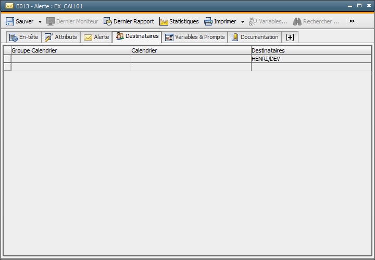This screenshot has height=260, width=375.
Task: Click Groupe Calendrier cell of HENRI/DEV row
Action: point(71,59)
